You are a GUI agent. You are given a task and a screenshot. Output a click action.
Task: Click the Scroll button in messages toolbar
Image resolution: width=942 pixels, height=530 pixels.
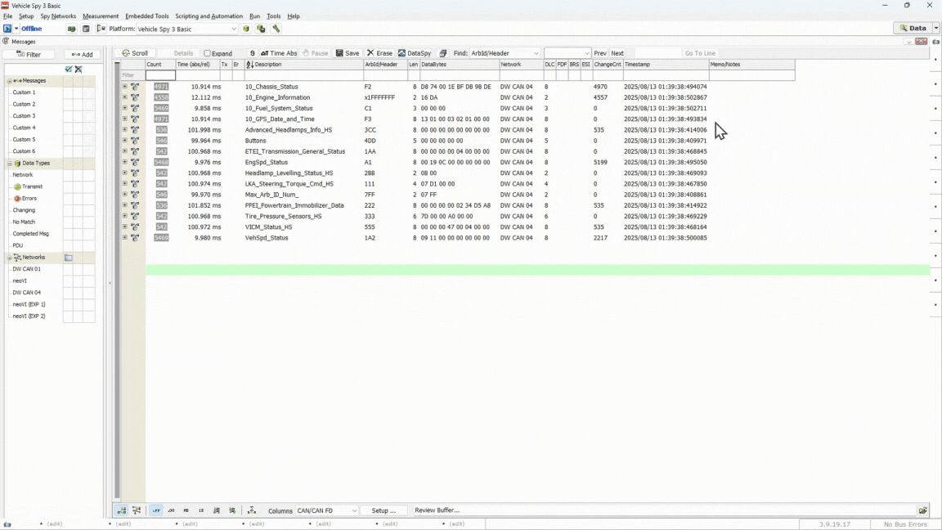[135, 53]
